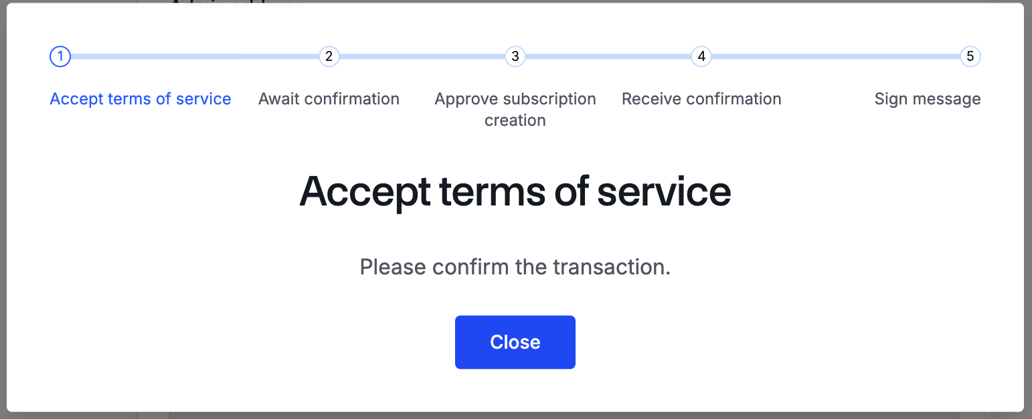This screenshot has width=1032, height=419.
Task: Click progress bar between steps 1 and 2
Action: point(194,57)
